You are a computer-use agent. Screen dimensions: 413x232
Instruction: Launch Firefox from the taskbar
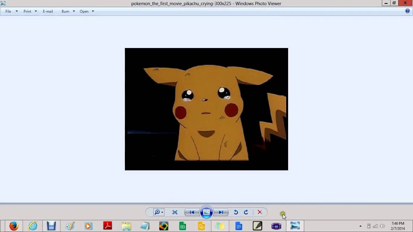point(14,226)
